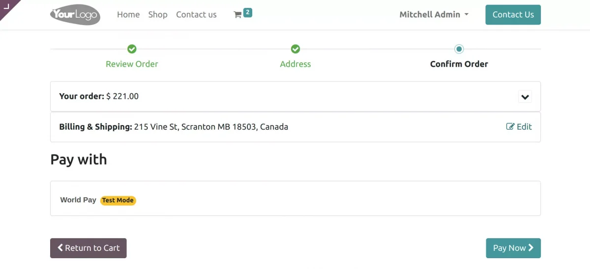Click the teal Contact Us header button
The height and width of the screenshot is (269, 590).
tap(513, 15)
